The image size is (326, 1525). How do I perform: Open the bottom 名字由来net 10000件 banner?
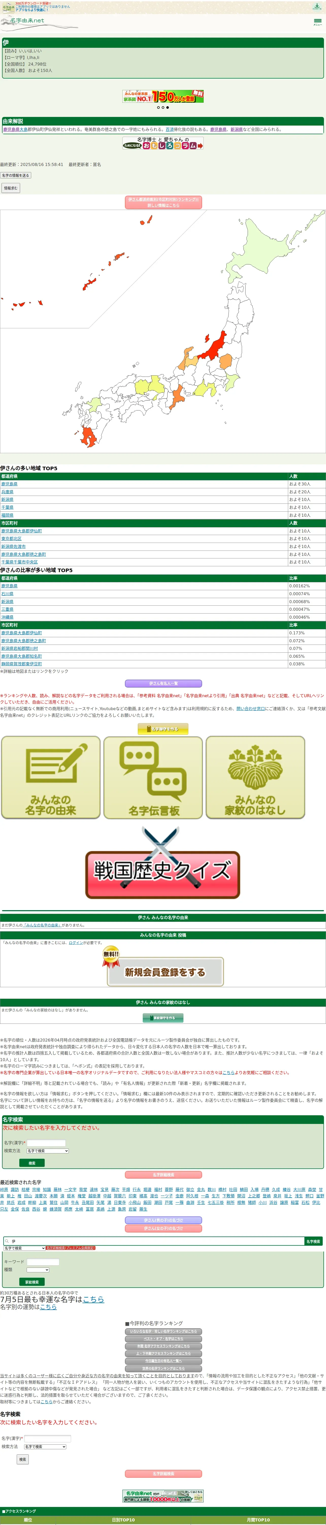(x=163, y=1496)
